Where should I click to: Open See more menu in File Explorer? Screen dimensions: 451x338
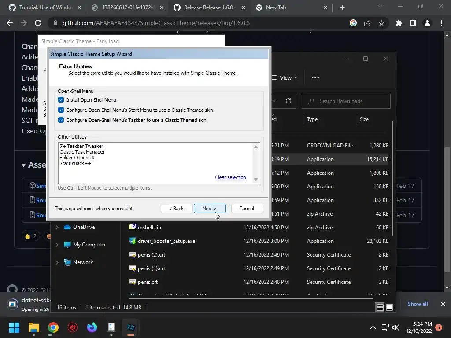(x=315, y=77)
